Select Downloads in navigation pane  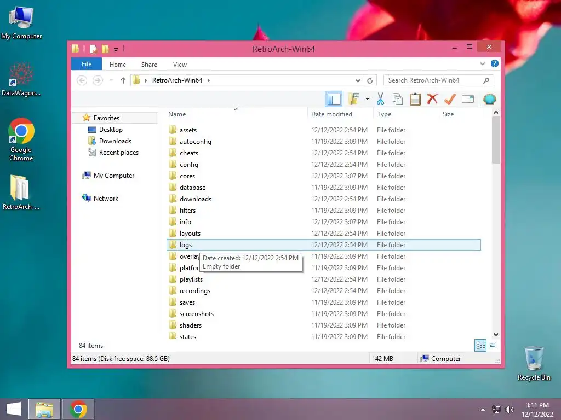115,141
